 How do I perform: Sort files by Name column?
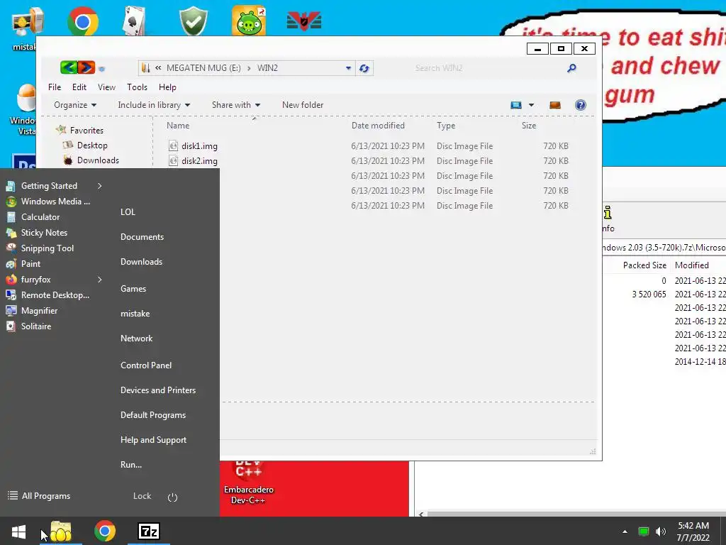178,126
